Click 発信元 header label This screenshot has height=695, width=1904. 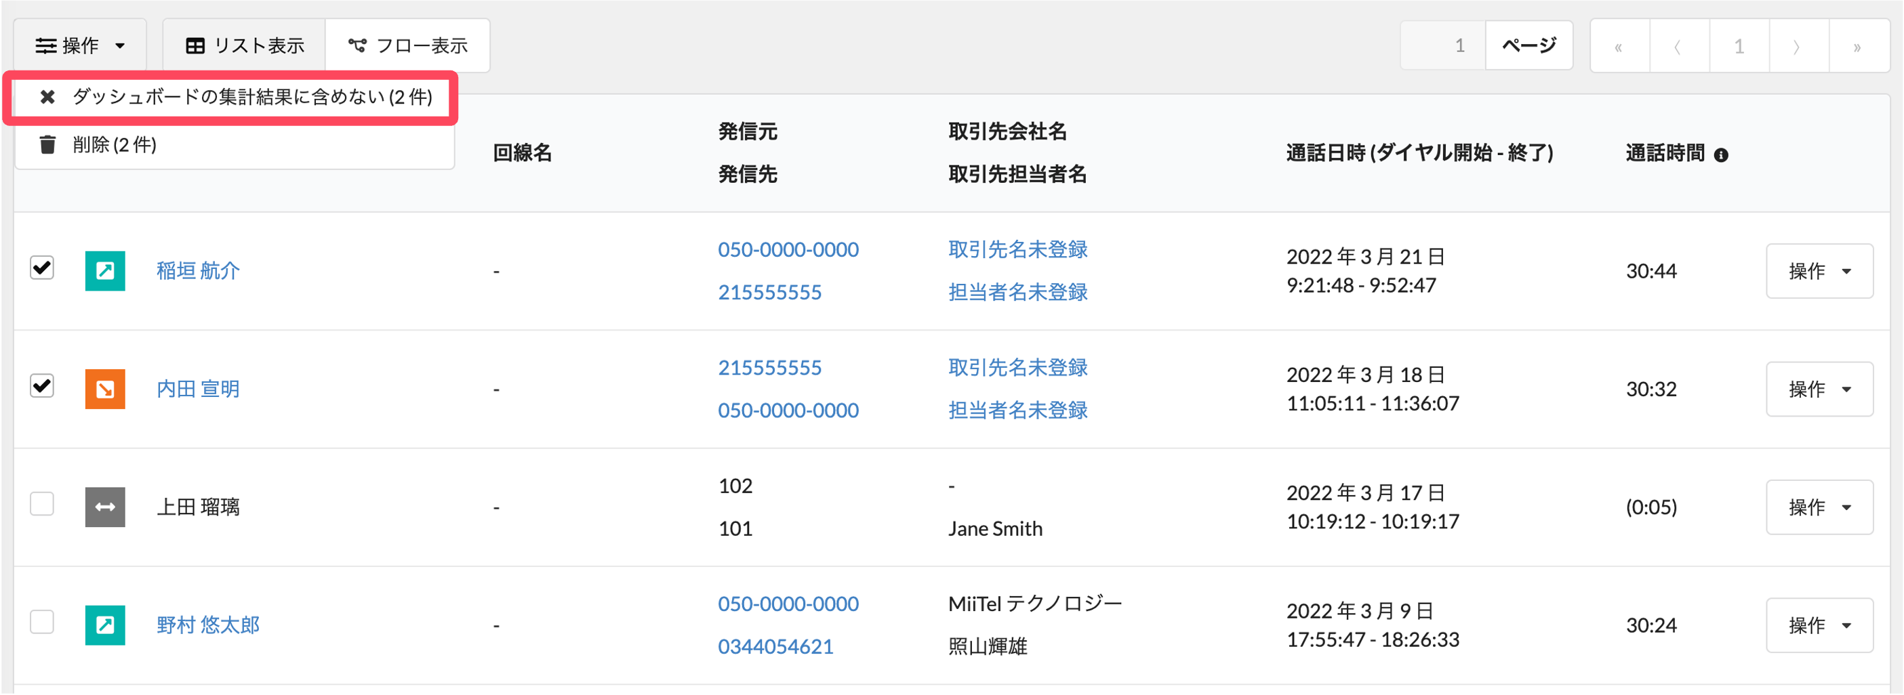coord(747,132)
